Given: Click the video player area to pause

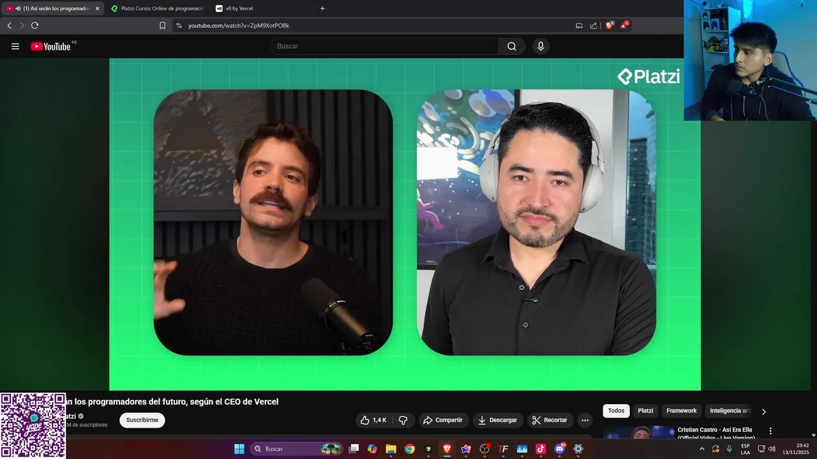Looking at the screenshot, I should (x=405, y=224).
